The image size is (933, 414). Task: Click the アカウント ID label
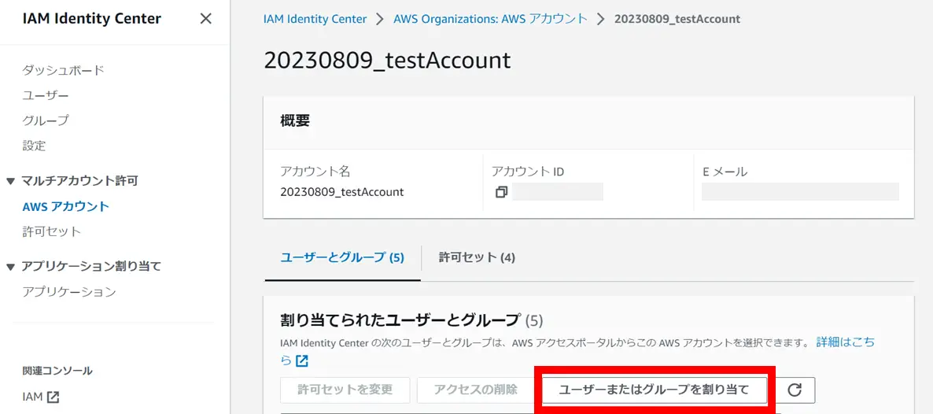tap(528, 172)
